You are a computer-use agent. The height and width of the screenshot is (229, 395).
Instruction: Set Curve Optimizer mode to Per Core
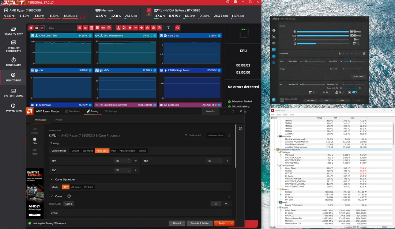(x=89, y=187)
